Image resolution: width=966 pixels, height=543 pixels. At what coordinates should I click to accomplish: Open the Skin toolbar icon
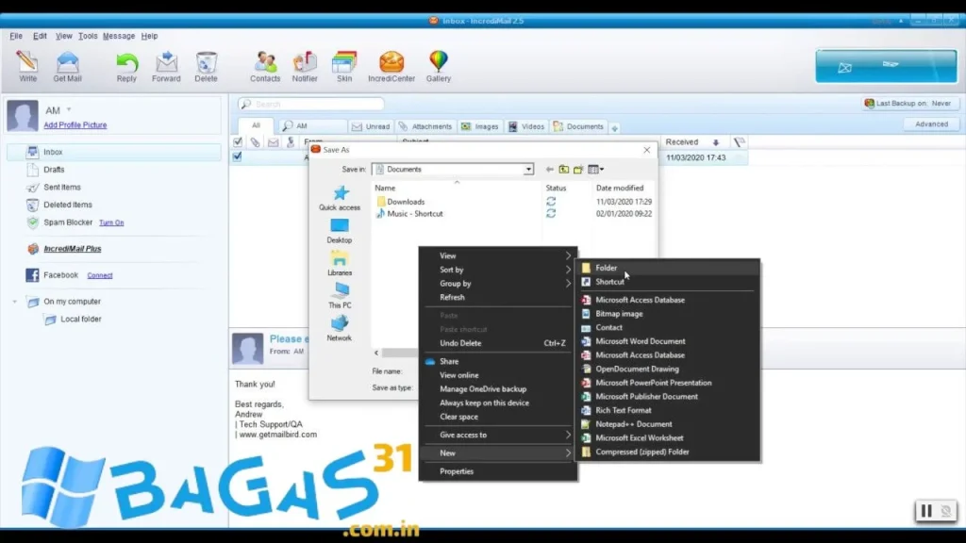pos(344,66)
